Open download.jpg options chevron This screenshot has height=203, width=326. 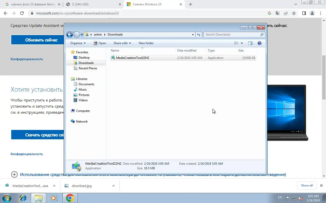pos(113,186)
